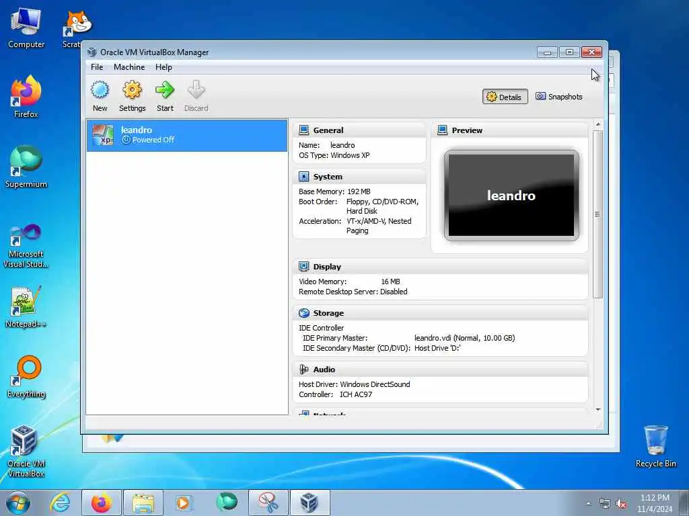The height and width of the screenshot is (516, 689).
Task: Click 'ICH AC97' controller value
Action: click(x=356, y=394)
